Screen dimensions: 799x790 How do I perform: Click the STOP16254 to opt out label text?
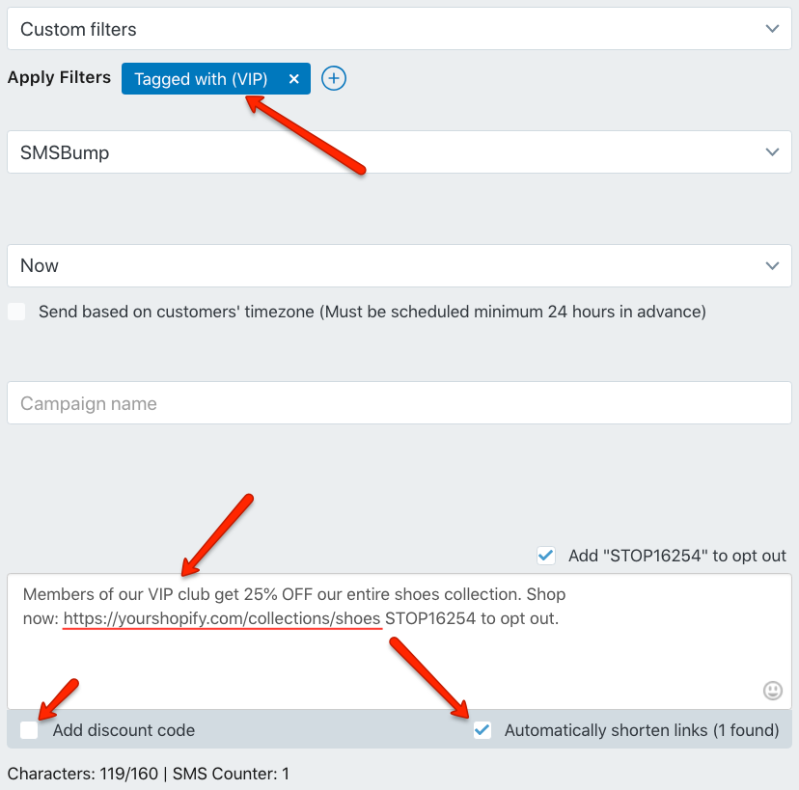[x=677, y=556]
